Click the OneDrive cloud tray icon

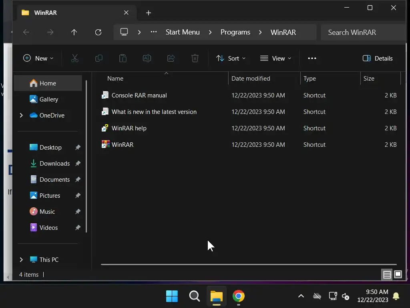click(x=317, y=296)
